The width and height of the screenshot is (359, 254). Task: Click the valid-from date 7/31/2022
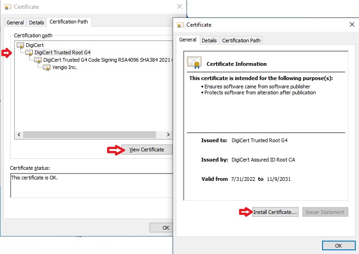(x=243, y=179)
